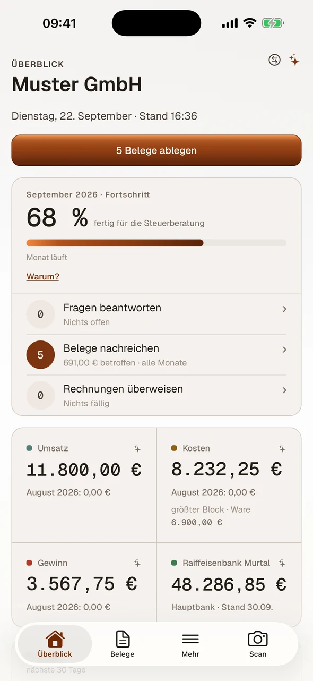This screenshot has height=681, width=313.
Task: Tap the badge showing 5 Belege
Action: (x=40, y=355)
